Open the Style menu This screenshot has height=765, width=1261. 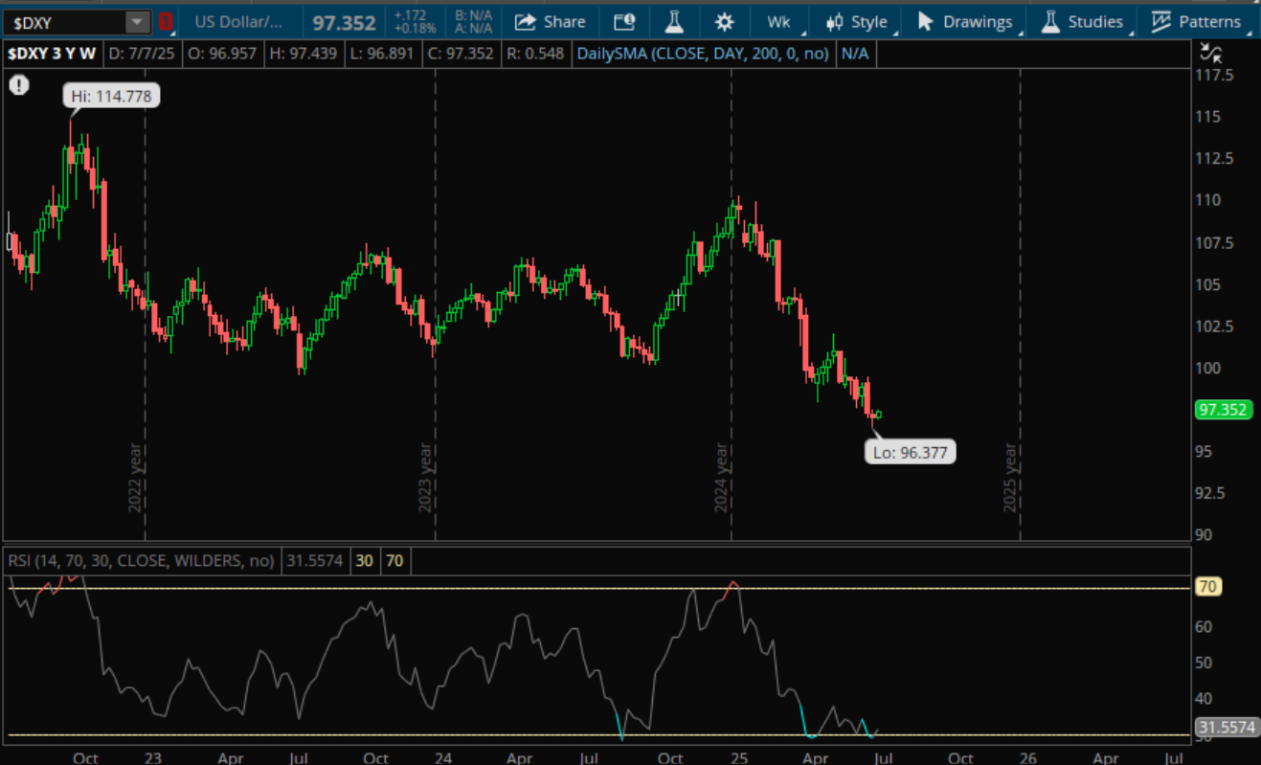858,21
